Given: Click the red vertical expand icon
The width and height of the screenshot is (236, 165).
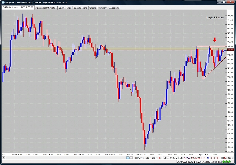Looking at the screenshot, I should tap(212, 158).
